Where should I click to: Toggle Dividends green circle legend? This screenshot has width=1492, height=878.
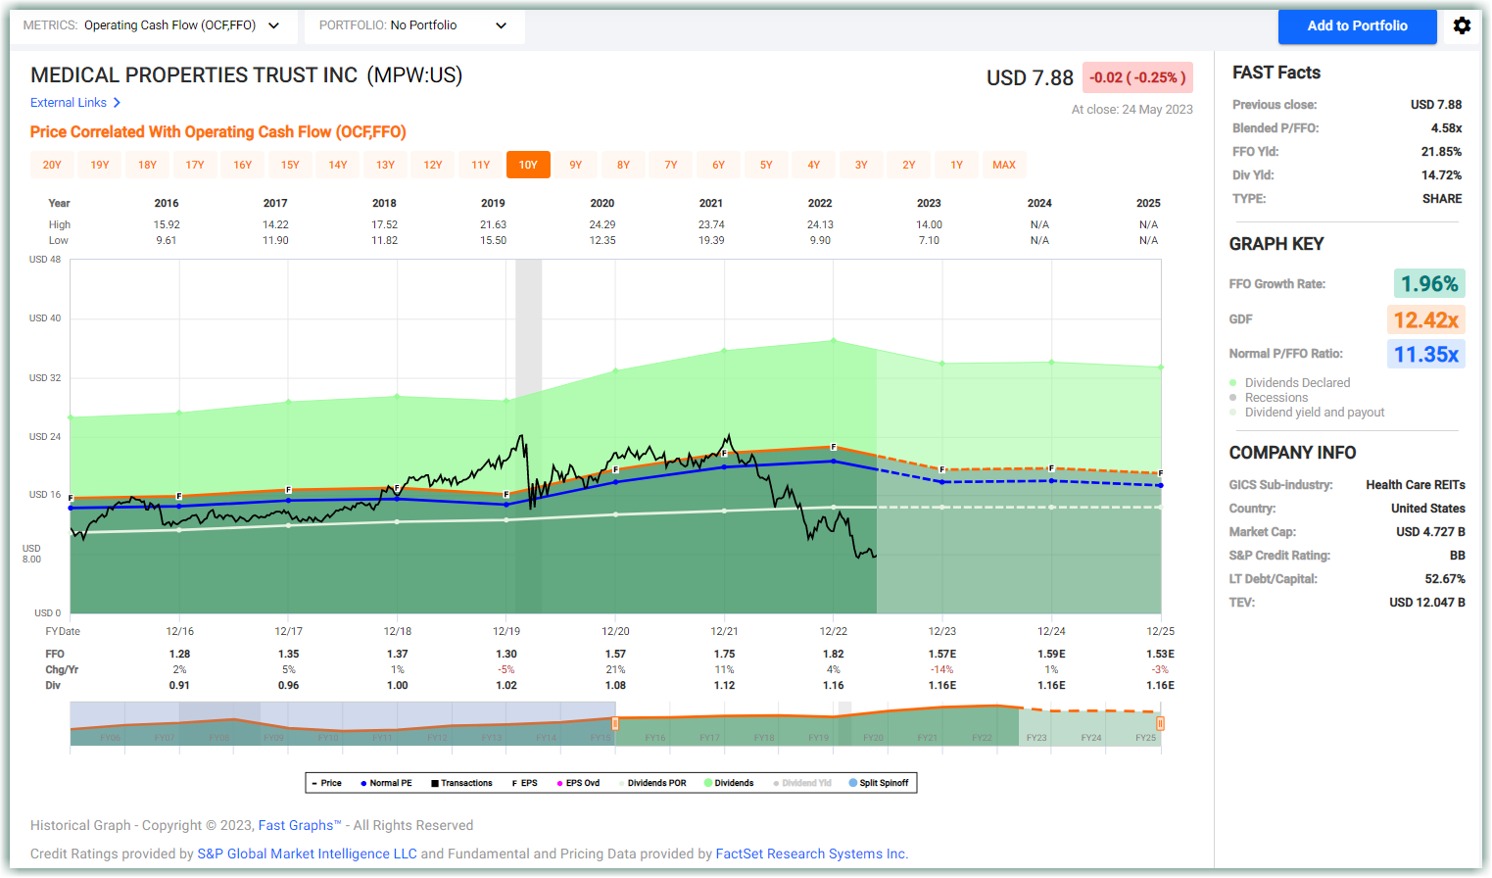tap(708, 783)
